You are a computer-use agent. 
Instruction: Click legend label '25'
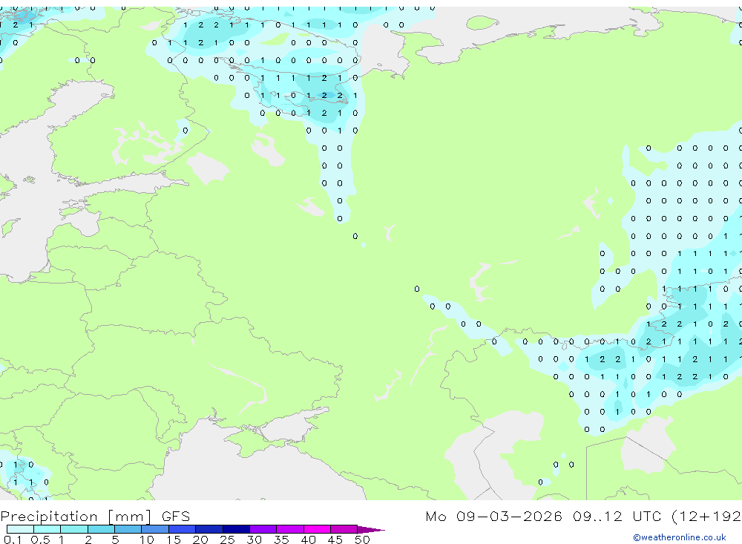(x=227, y=540)
